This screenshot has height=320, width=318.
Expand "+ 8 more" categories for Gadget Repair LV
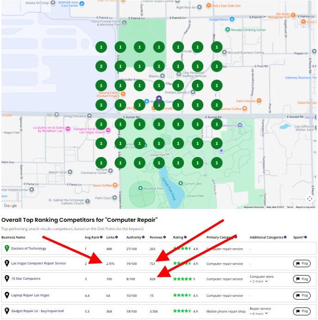[x=259, y=314]
